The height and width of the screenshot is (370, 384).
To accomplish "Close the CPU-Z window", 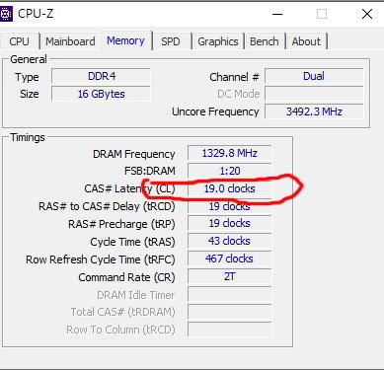I will (x=367, y=14).
